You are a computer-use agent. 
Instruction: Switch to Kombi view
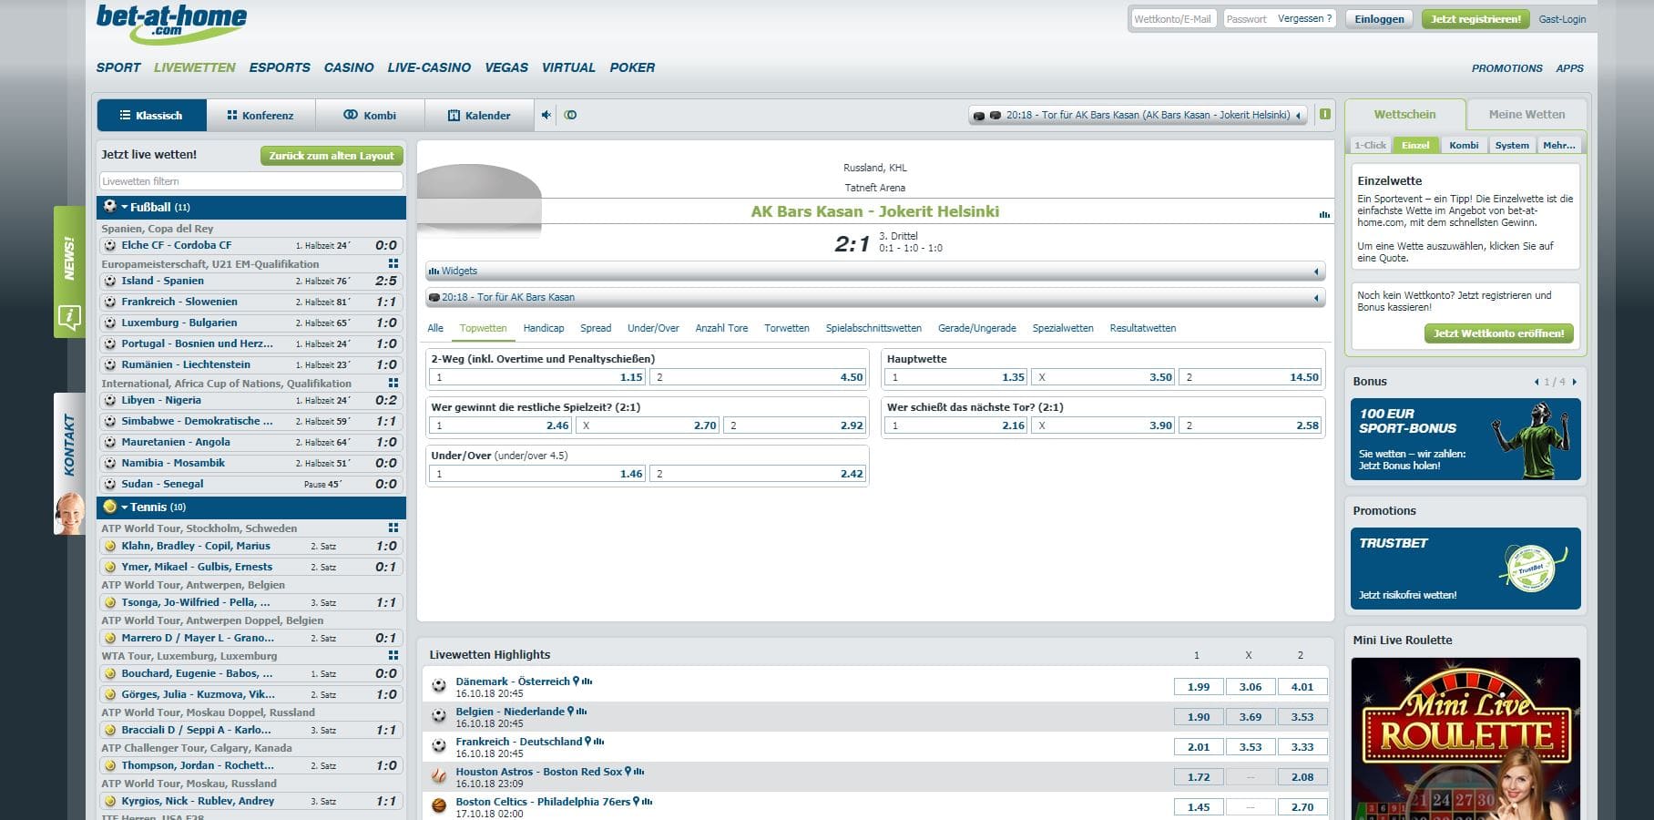370,116
